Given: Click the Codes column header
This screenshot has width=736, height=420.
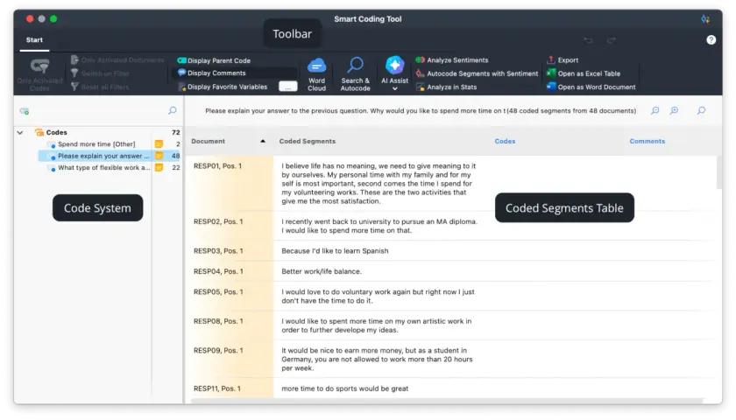Looking at the screenshot, I should (x=505, y=141).
